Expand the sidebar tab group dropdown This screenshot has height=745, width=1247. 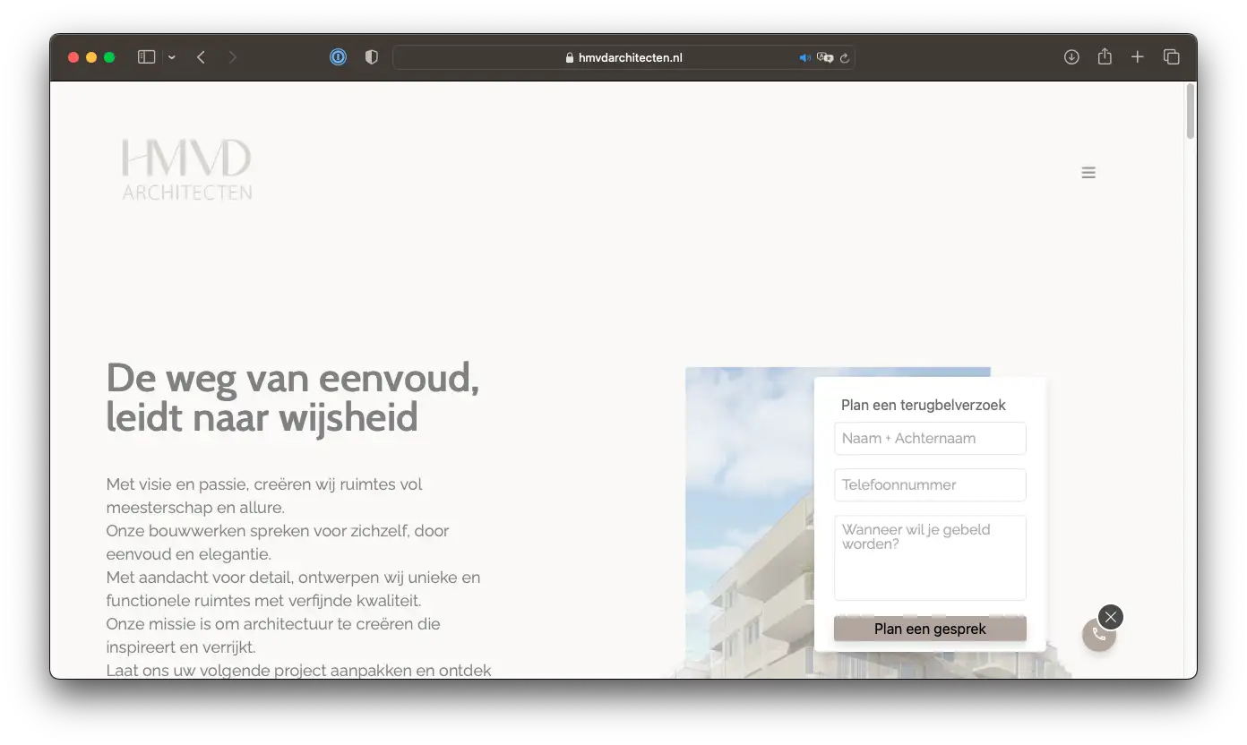click(171, 57)
